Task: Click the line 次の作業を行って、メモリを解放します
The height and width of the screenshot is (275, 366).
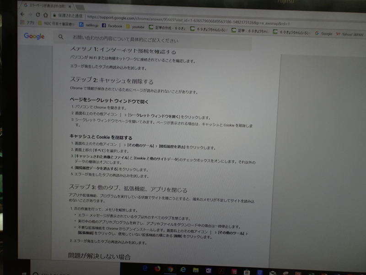Action: 106,209
